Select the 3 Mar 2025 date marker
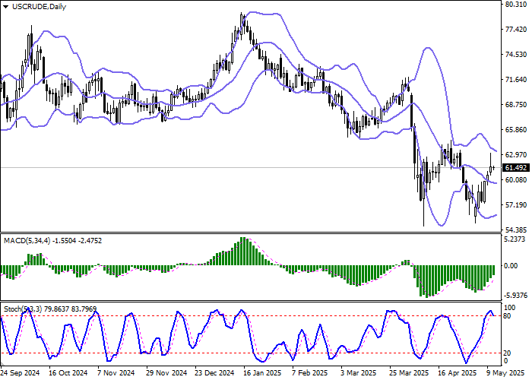 pos(357,374)
